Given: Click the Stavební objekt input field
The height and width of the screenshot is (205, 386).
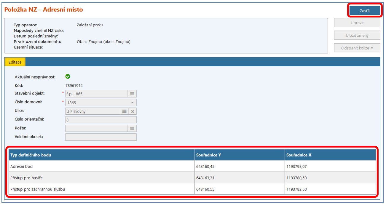Looking at the screenshot, I should click(x=96, y=94).
